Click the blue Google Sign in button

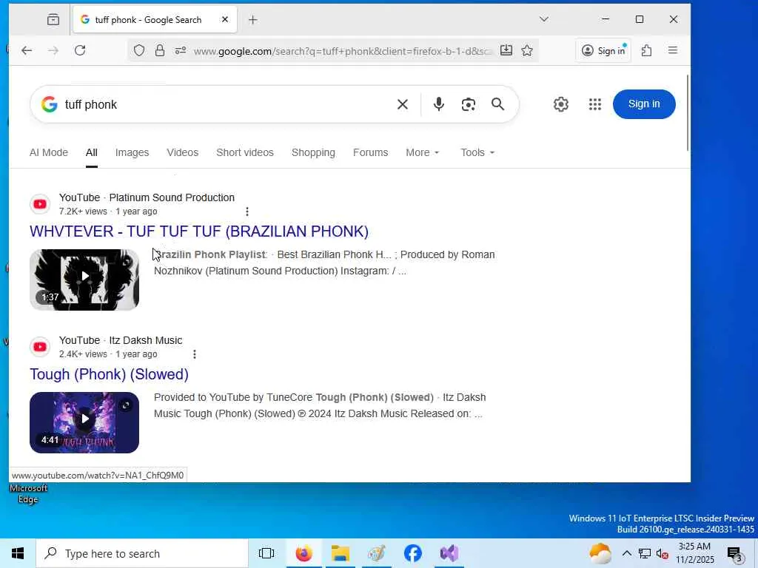pyautogui.click(x=644, y=104)
